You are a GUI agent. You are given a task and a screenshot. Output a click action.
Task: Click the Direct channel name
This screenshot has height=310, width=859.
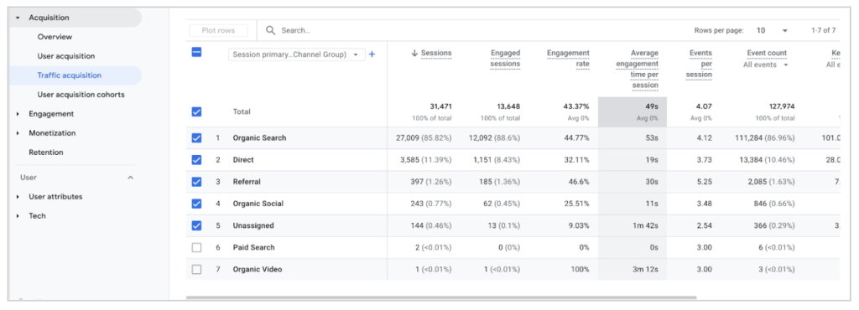[243, 160]
